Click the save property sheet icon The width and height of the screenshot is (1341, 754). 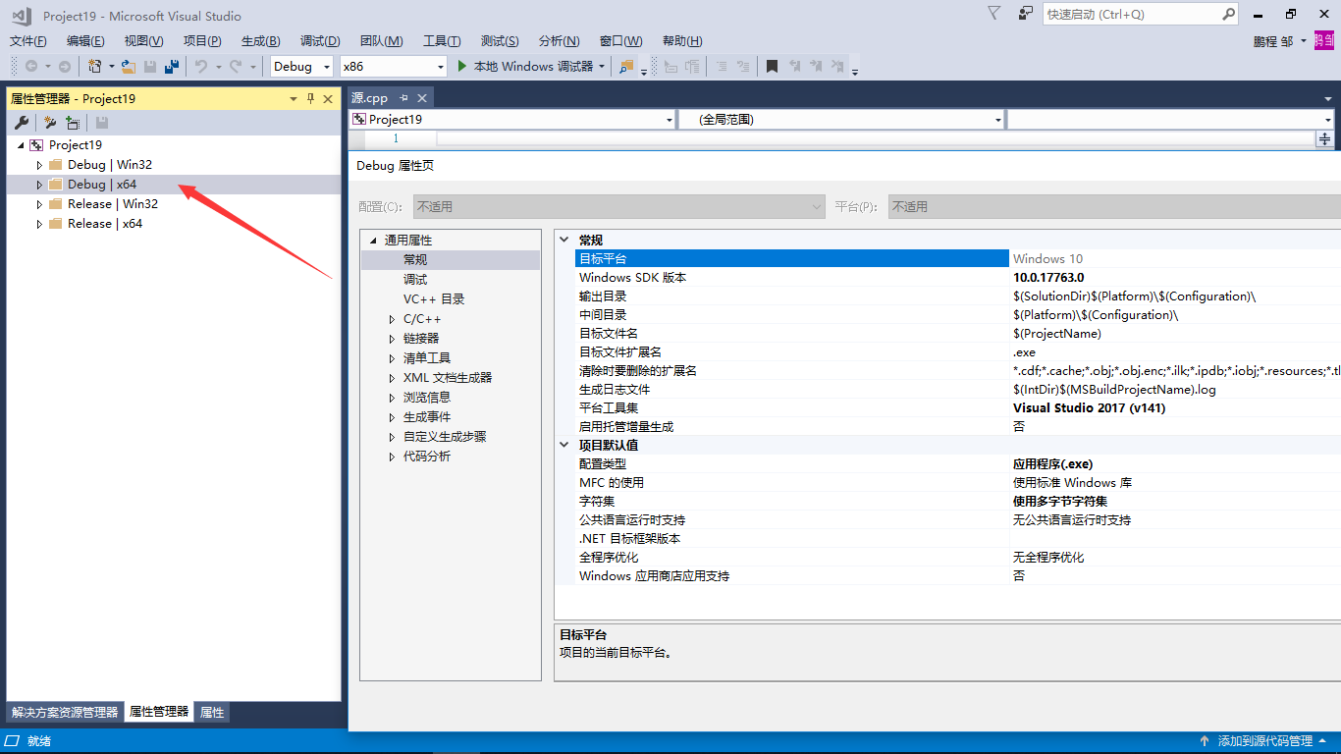(102, 122)
